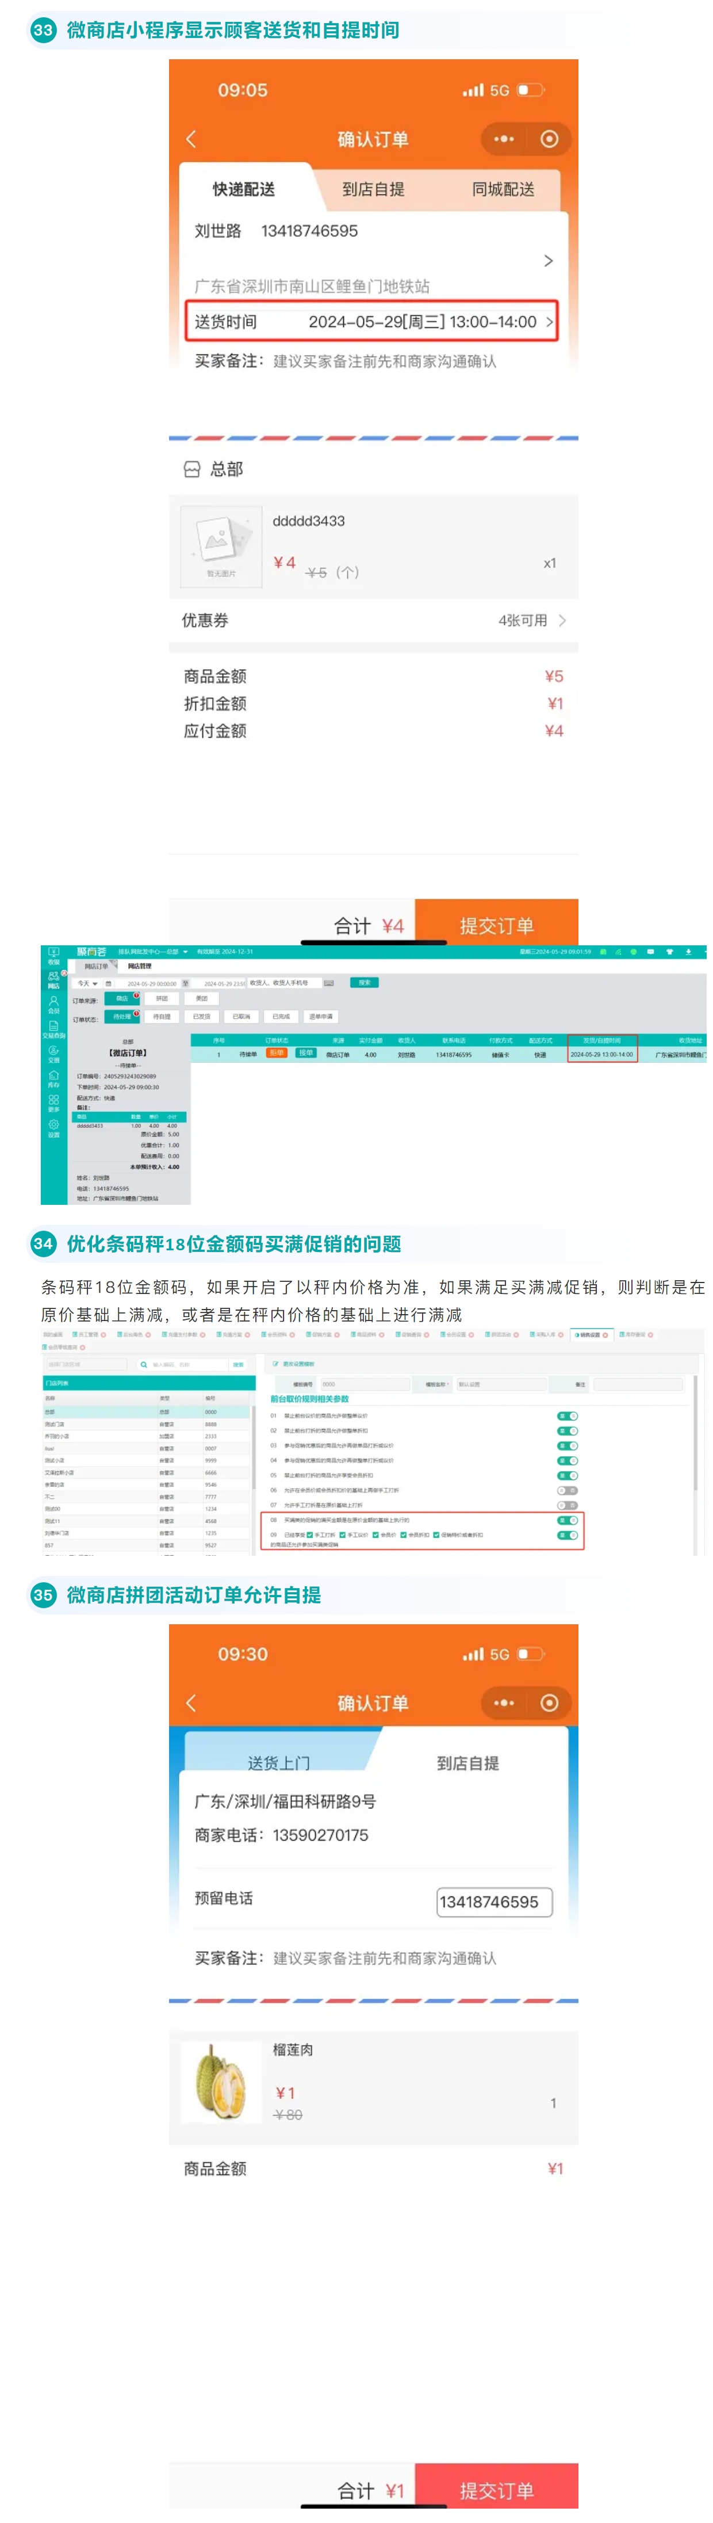The width and height of the screenshot is (713, 2523).
Task: Click the 2024-05-29 13:00-14:00 delivery time cell
Action: 603,1055
